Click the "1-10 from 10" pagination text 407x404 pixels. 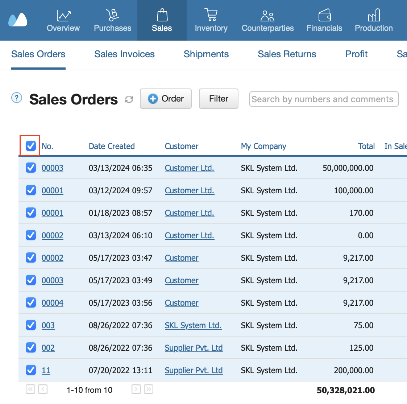click(x=89, y=390)
